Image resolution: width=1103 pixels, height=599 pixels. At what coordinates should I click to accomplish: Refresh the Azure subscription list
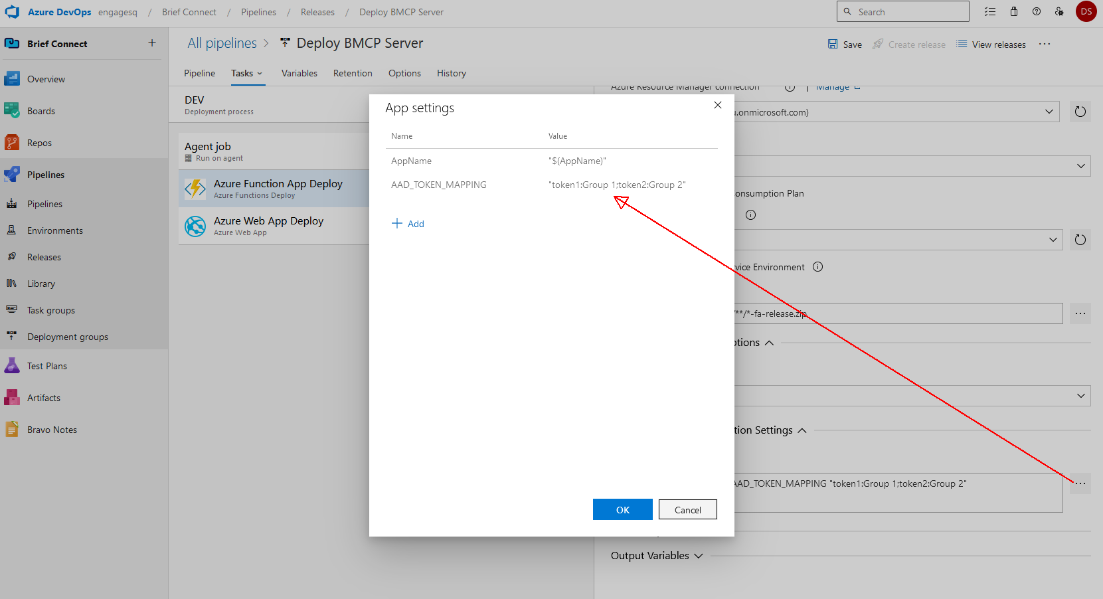1080,112
